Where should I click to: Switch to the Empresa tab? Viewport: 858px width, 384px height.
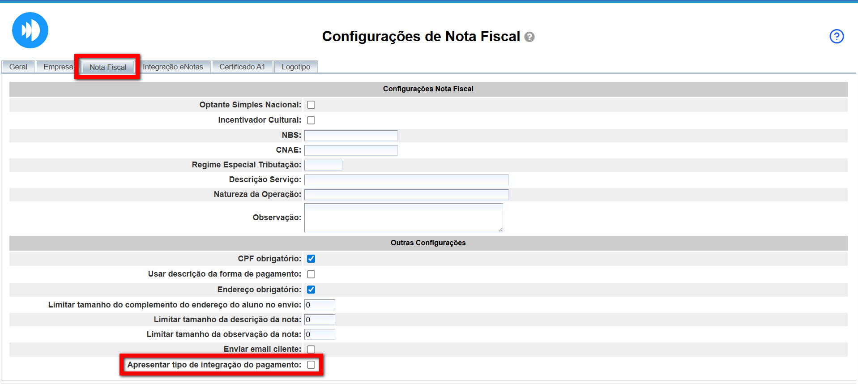click(x=58, y=67)
